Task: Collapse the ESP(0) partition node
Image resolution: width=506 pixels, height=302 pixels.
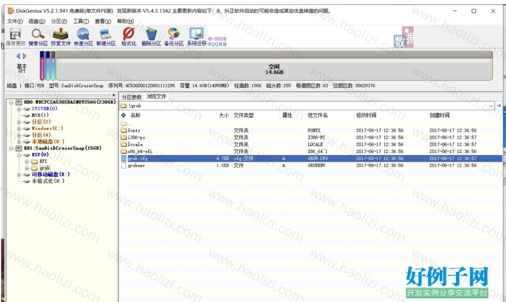Action: (19, 155)
